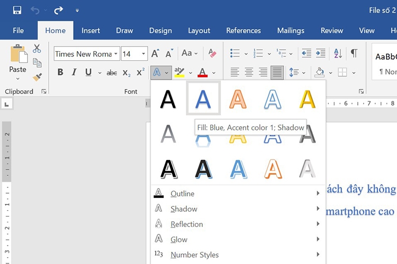Open underline style dropdown arrow
This screenshot has height=264, width=397.
100,73
